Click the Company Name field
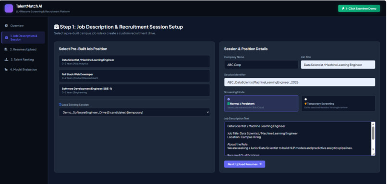Image resolution: width=387 pixels, height=184 pixels. tap(261, 65)
